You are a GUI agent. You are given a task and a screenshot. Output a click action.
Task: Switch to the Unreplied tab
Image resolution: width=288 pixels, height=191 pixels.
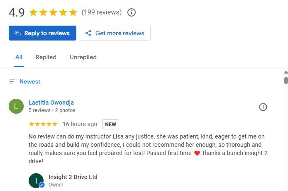coord(83,57)
